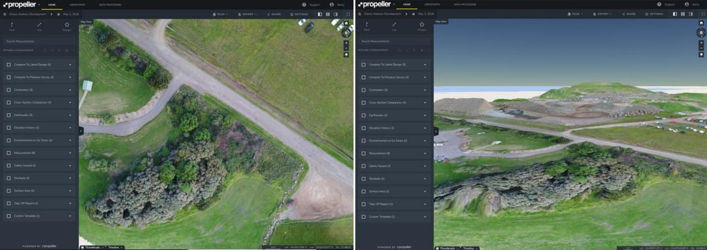Image resolution: width=707 pixels, height=250 pixels.
Task: Expand Surface Area group in left window
Action: tap(70, 191)
